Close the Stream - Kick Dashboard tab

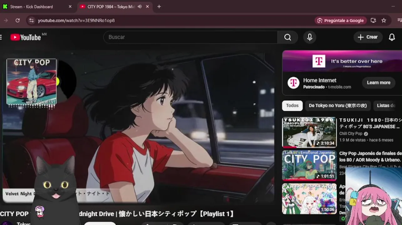(70, 7)
